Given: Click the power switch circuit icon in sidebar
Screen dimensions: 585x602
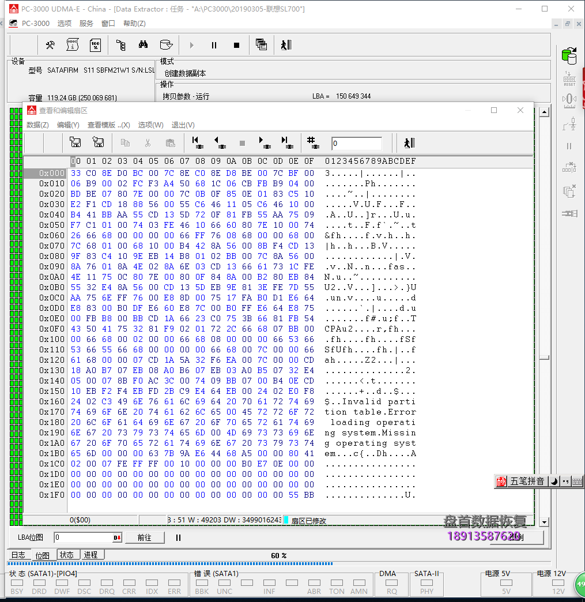Looking at the screenshot, I should tap(569, 123).
